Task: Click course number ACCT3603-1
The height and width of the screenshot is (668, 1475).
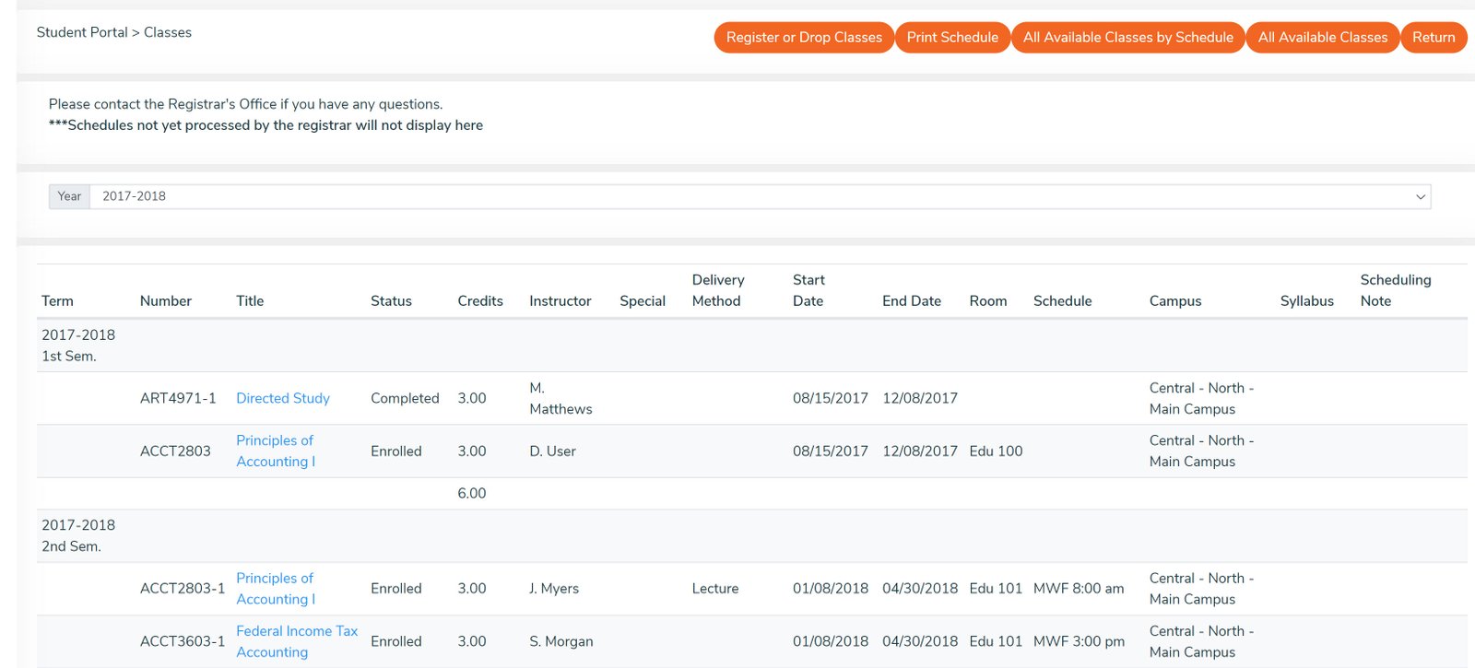Action: [x=183, y=641]
